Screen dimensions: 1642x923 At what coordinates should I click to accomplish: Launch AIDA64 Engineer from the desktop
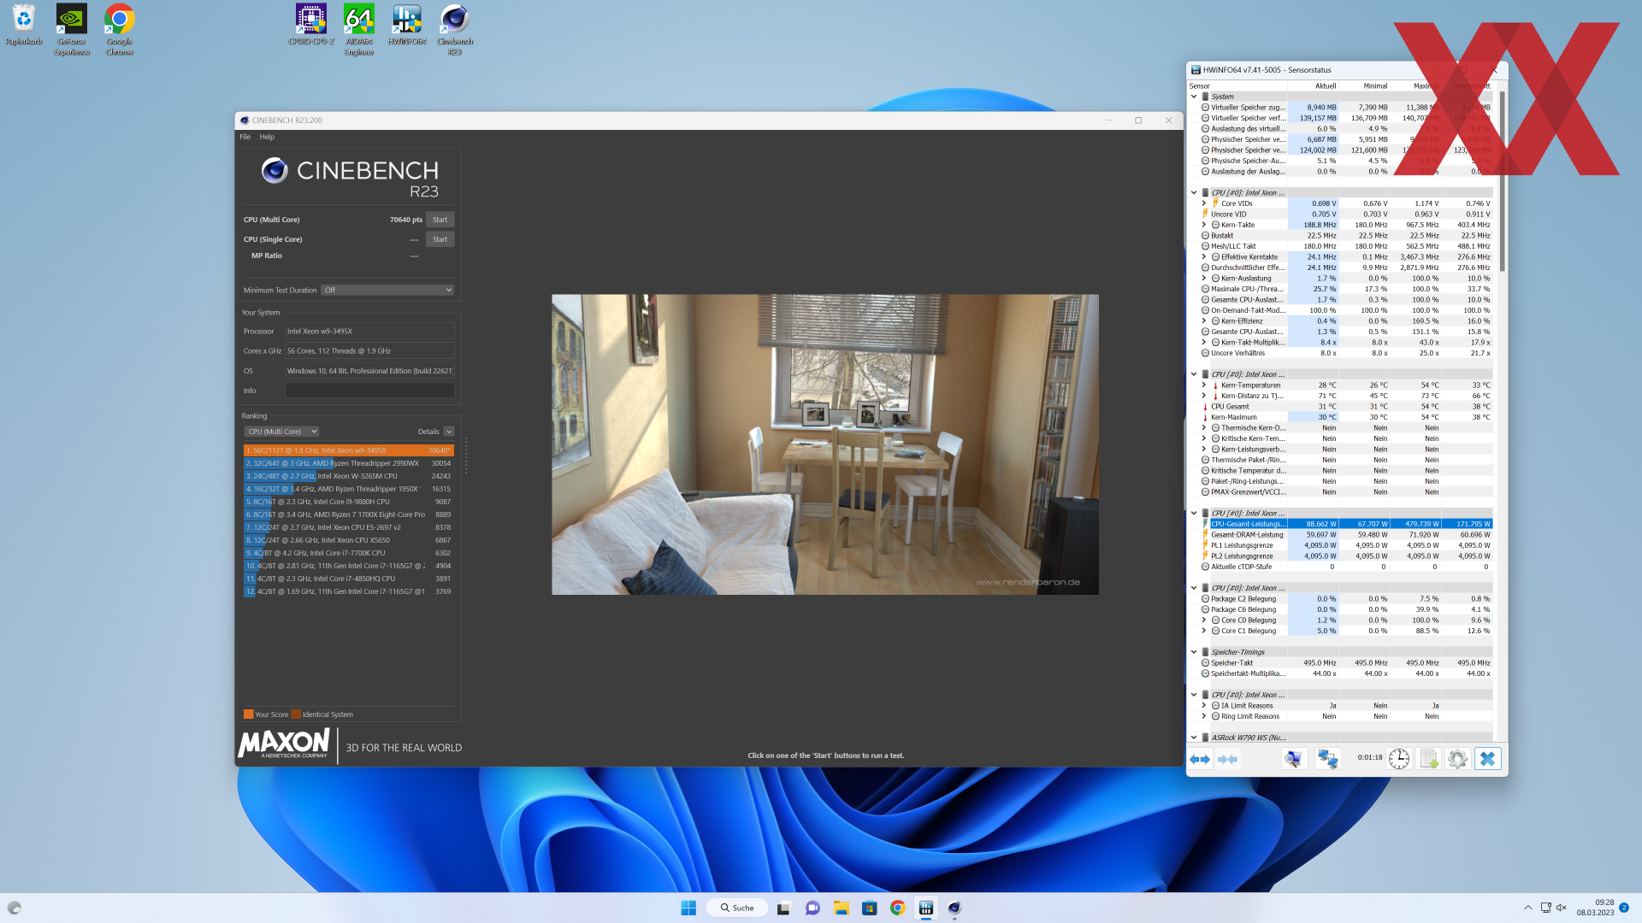pos(359,30)
